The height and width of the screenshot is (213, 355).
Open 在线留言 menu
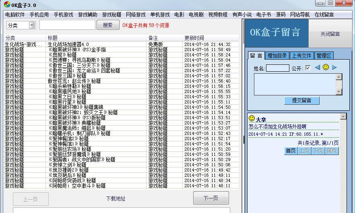tap(324, 15)
